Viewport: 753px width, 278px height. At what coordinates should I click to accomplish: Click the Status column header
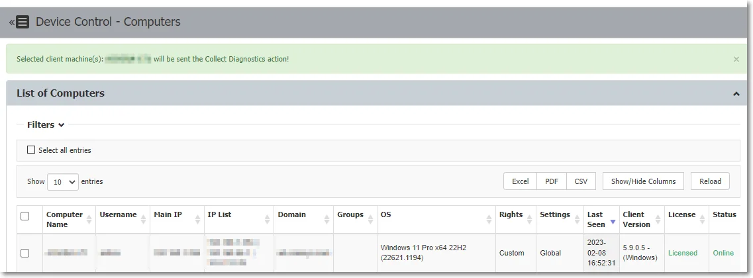click(725, 220)
